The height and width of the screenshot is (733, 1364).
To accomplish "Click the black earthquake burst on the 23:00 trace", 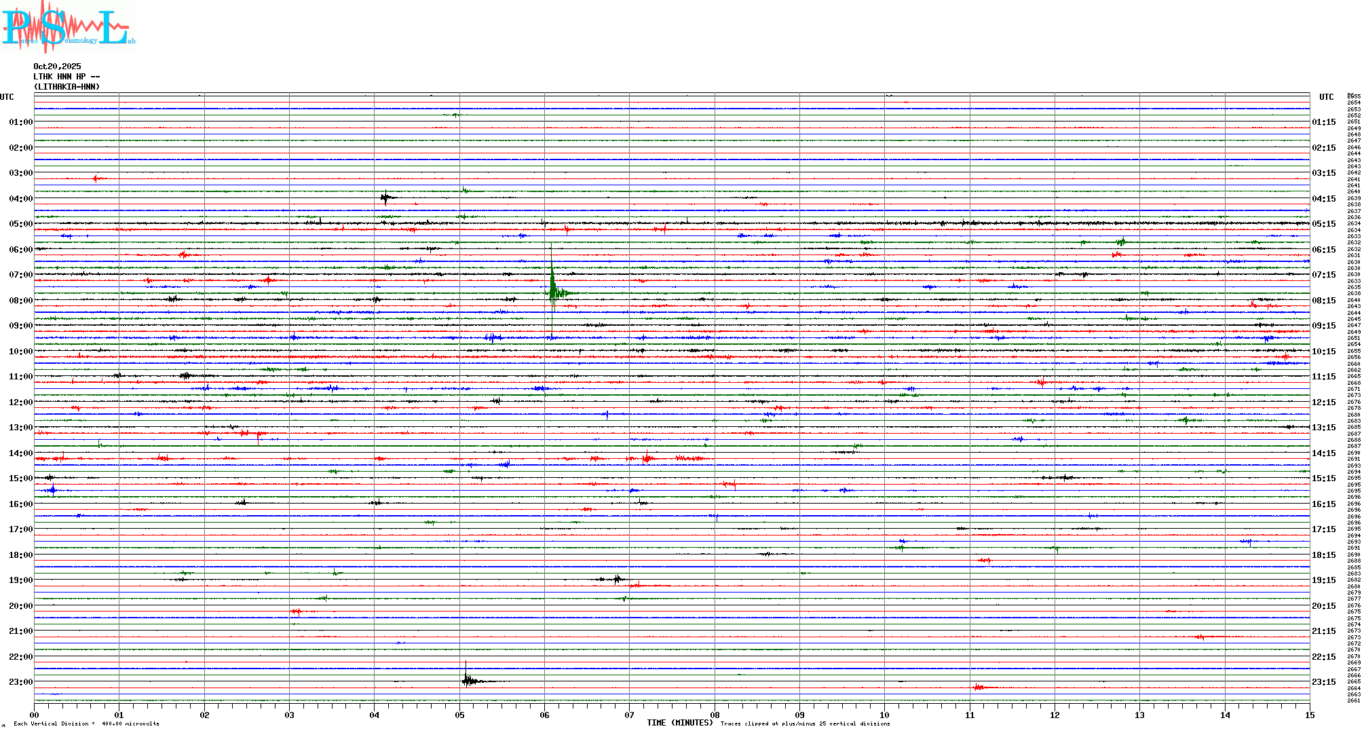I will pyautogui.click(x=468, y=681).
